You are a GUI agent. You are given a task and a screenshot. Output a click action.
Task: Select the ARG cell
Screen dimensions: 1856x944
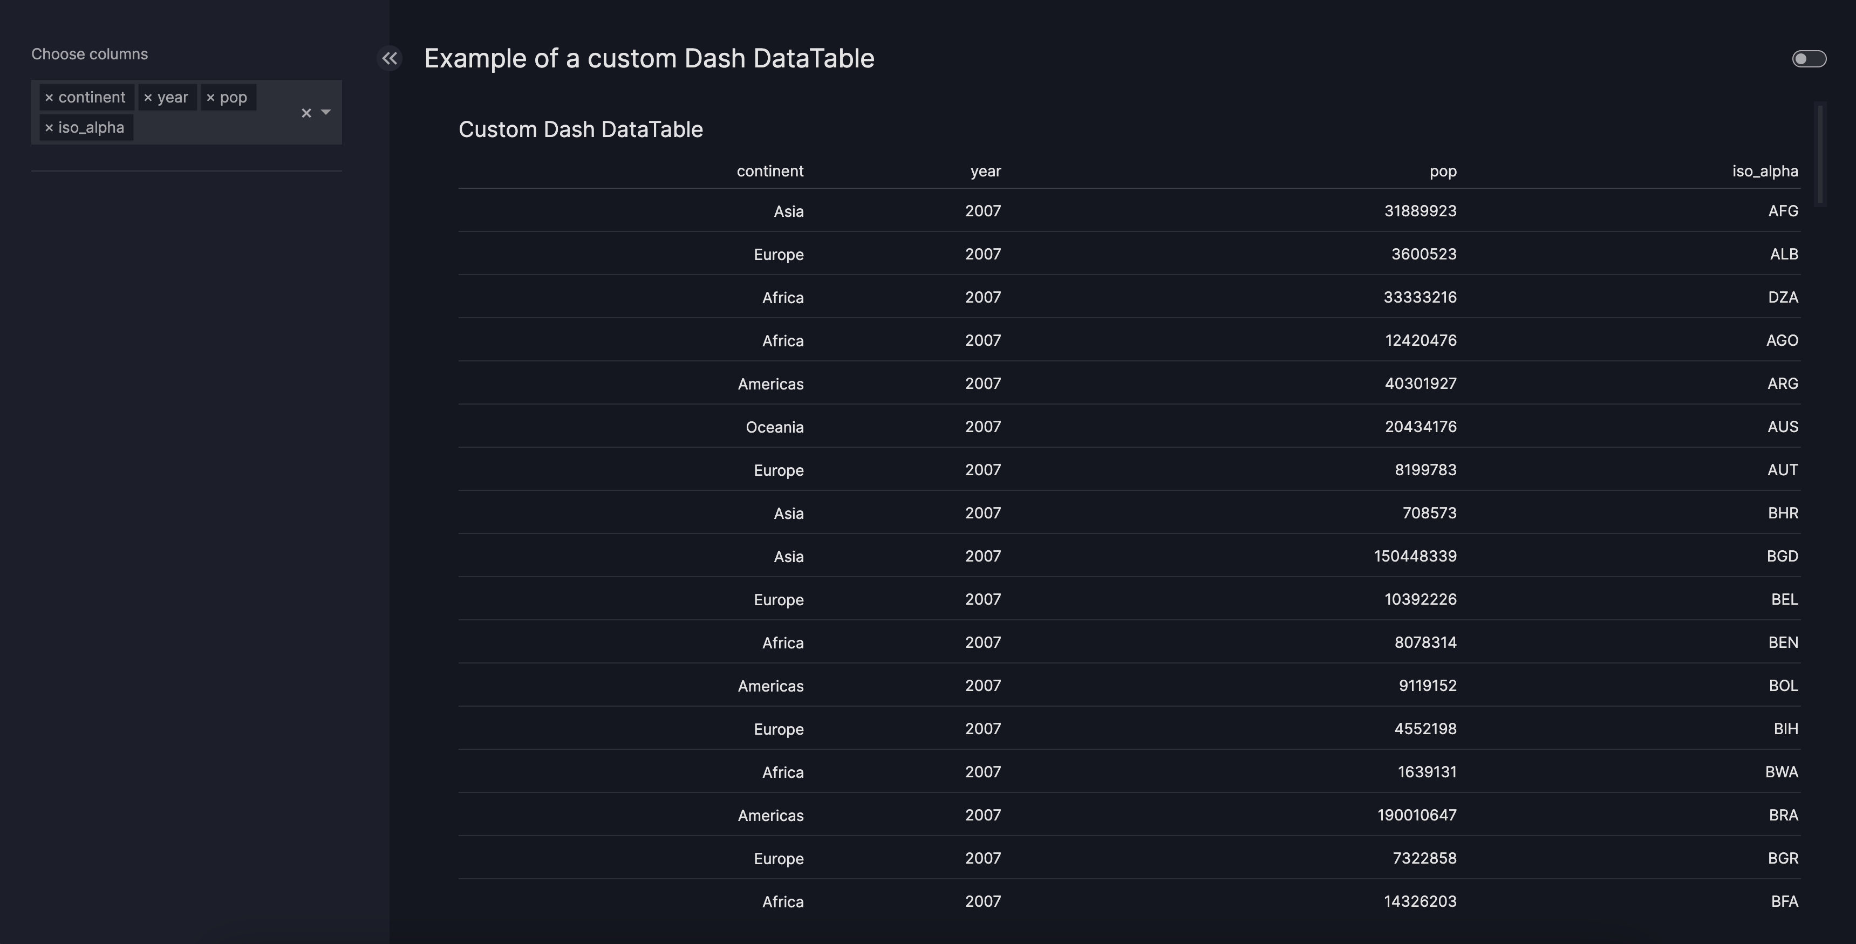(x=1783, y=384)
